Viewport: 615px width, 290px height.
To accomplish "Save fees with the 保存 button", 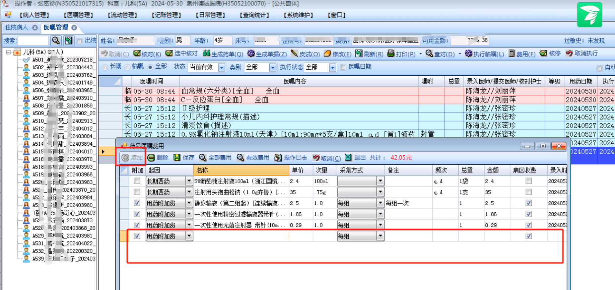I will coord(184,158).
